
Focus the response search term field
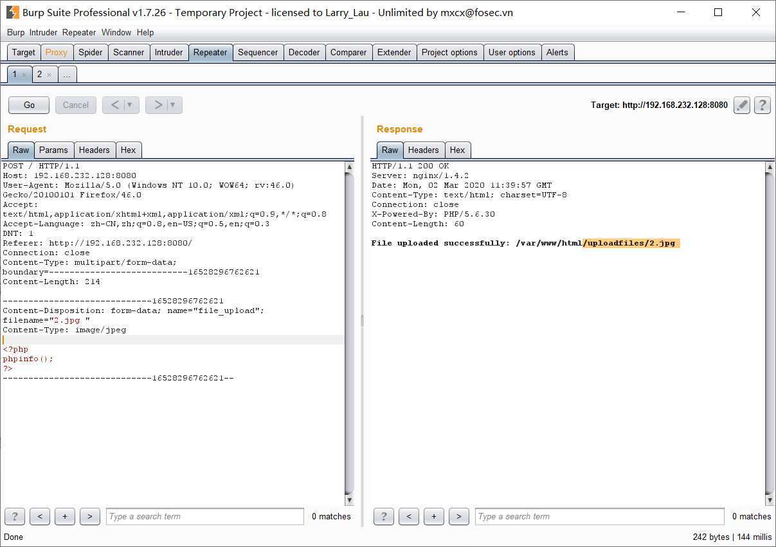coord(600,516)
